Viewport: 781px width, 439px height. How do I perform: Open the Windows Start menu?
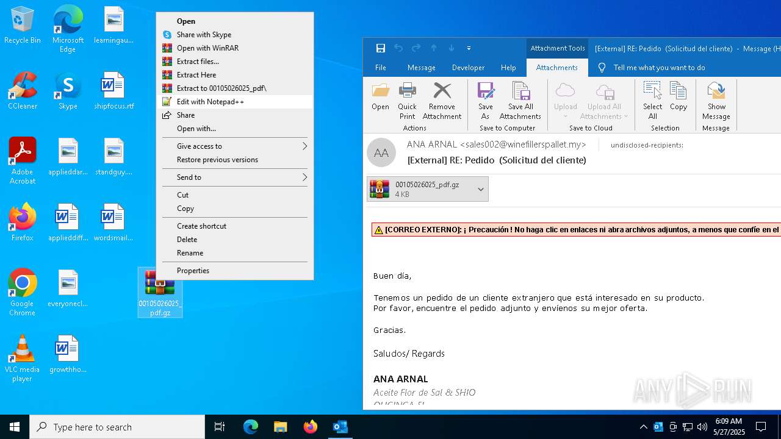15,427
